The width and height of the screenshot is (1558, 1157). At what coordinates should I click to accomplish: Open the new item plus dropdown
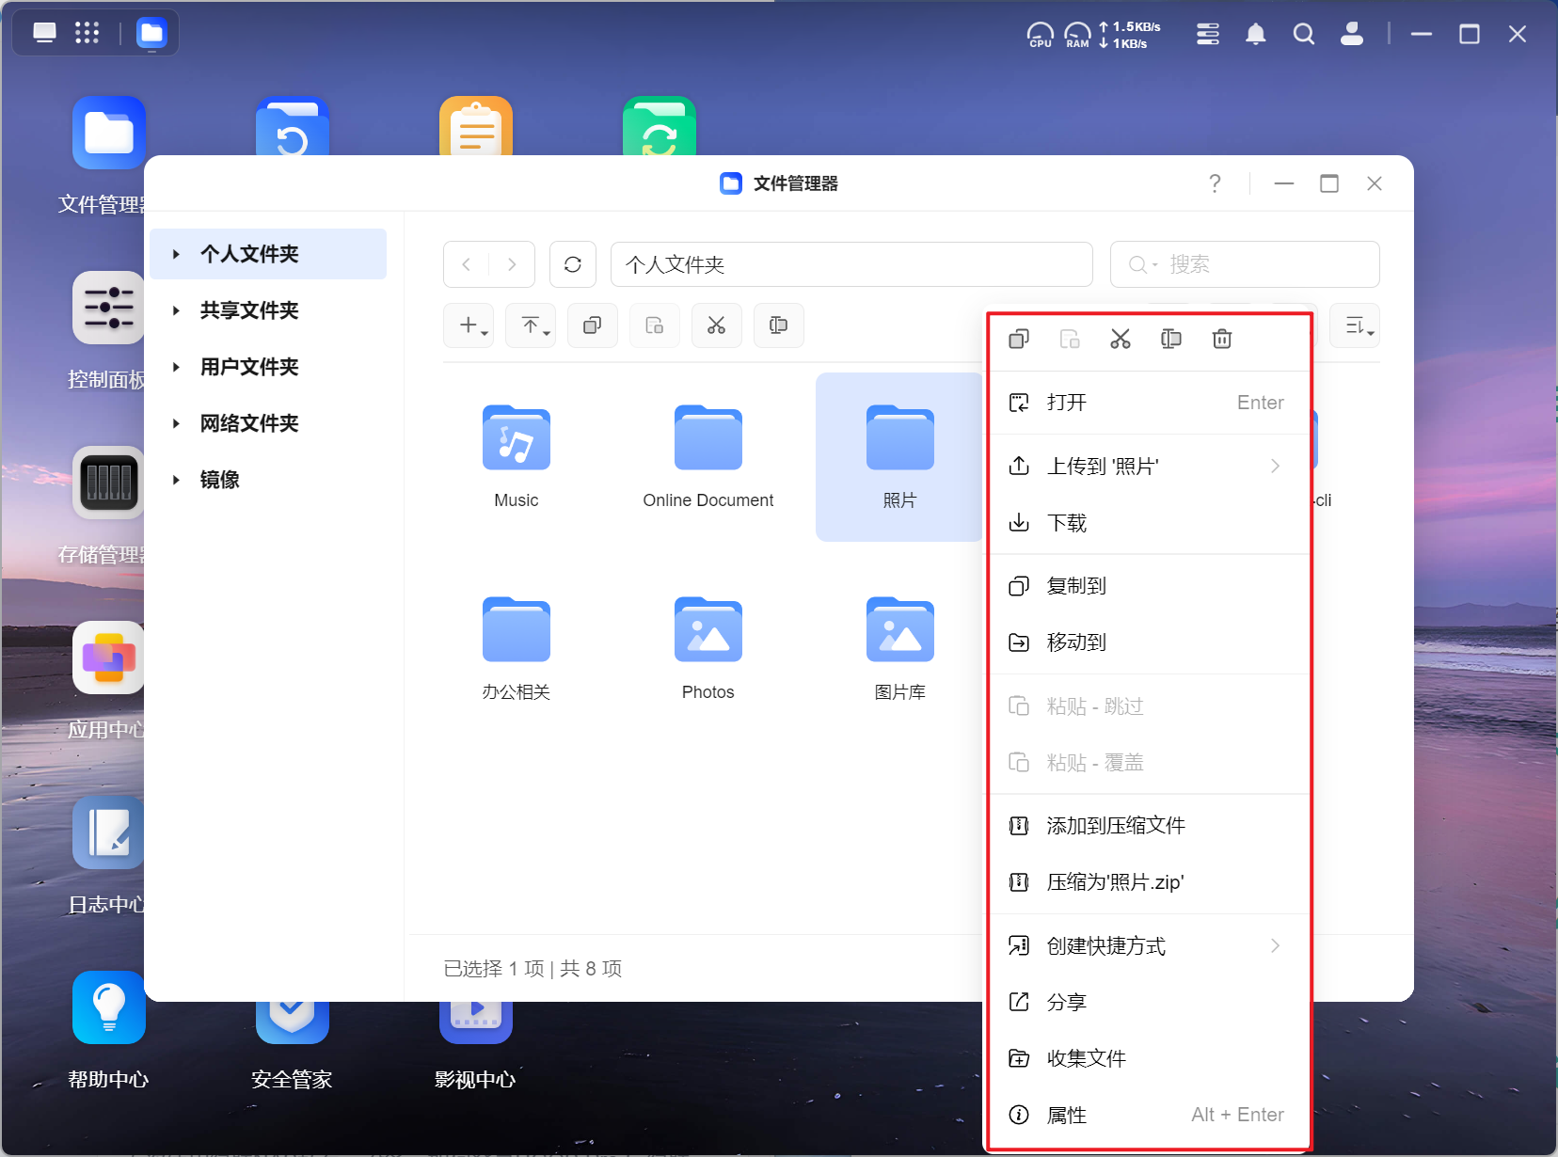coord(469,325)
